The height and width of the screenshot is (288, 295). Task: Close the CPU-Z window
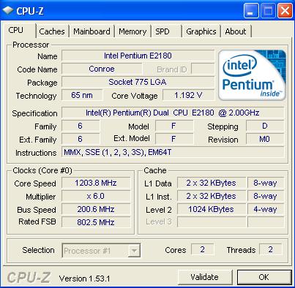285,11
